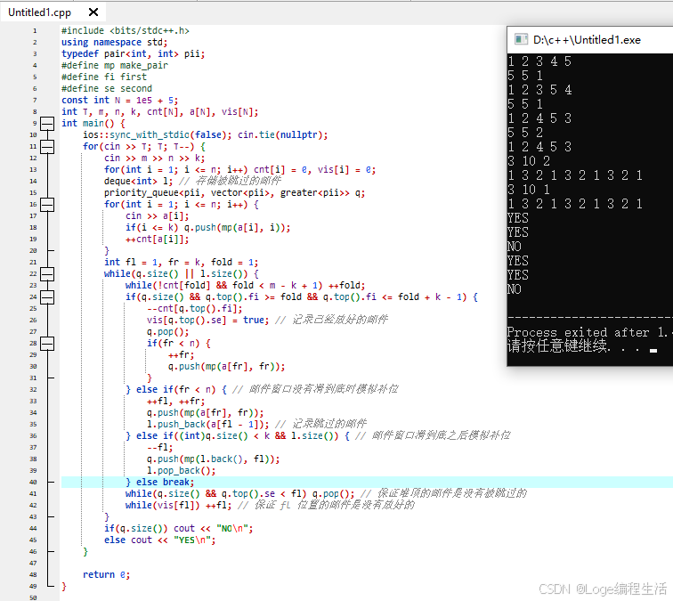
Task: Click the 'q.pop();' line 27
Action: pyautogui.click(x=168, y=332)
